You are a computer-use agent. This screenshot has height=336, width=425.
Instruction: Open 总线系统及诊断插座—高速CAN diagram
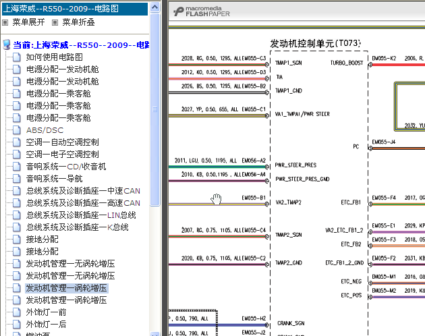pos(83,203)
